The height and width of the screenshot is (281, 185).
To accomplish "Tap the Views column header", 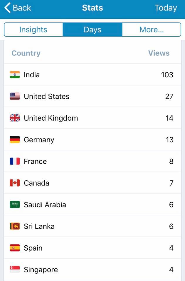I will [x=159, y=53].
